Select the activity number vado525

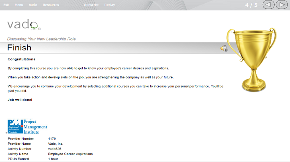(55, 149)
